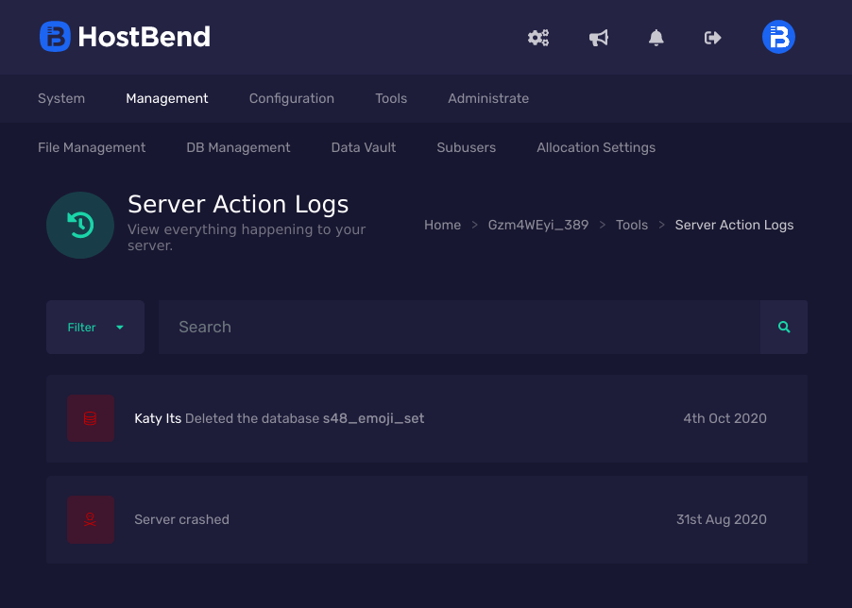Open the user avatar menu
The height and width of the screenshot is (608, 852).
point(777,37)
